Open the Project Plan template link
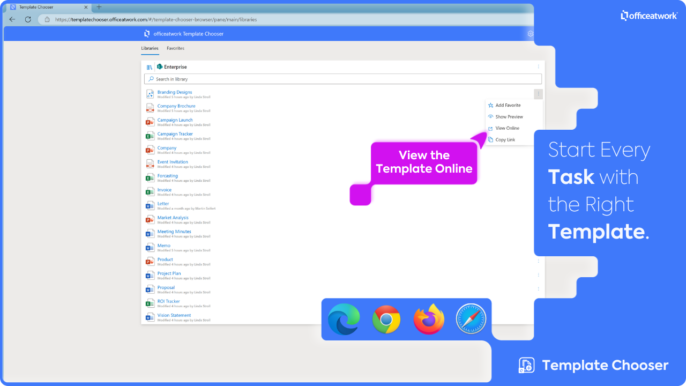 tap(169, 273)
